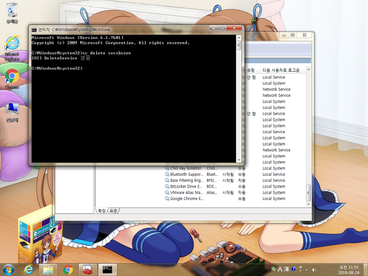The width and height of the screenshot is (368, 276).
Task: Click gear icon beside BitLocker Drive E...
Action: 167,187
